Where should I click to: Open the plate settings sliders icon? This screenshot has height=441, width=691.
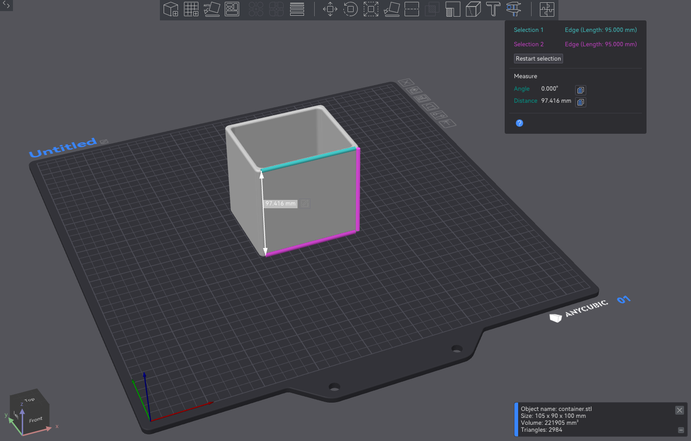click(439, 115)
